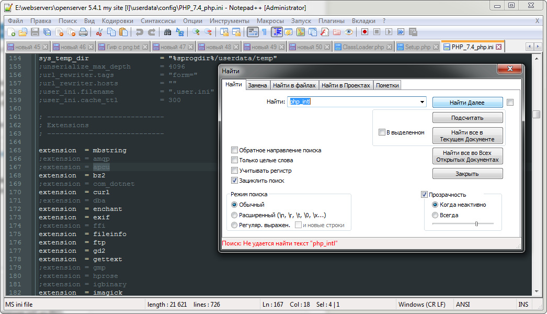The height and width of the screenshot is (314, 547).
Task: Click the Zoom In magnifier icon
Action: pyautogui.click(x=196, y=32)
